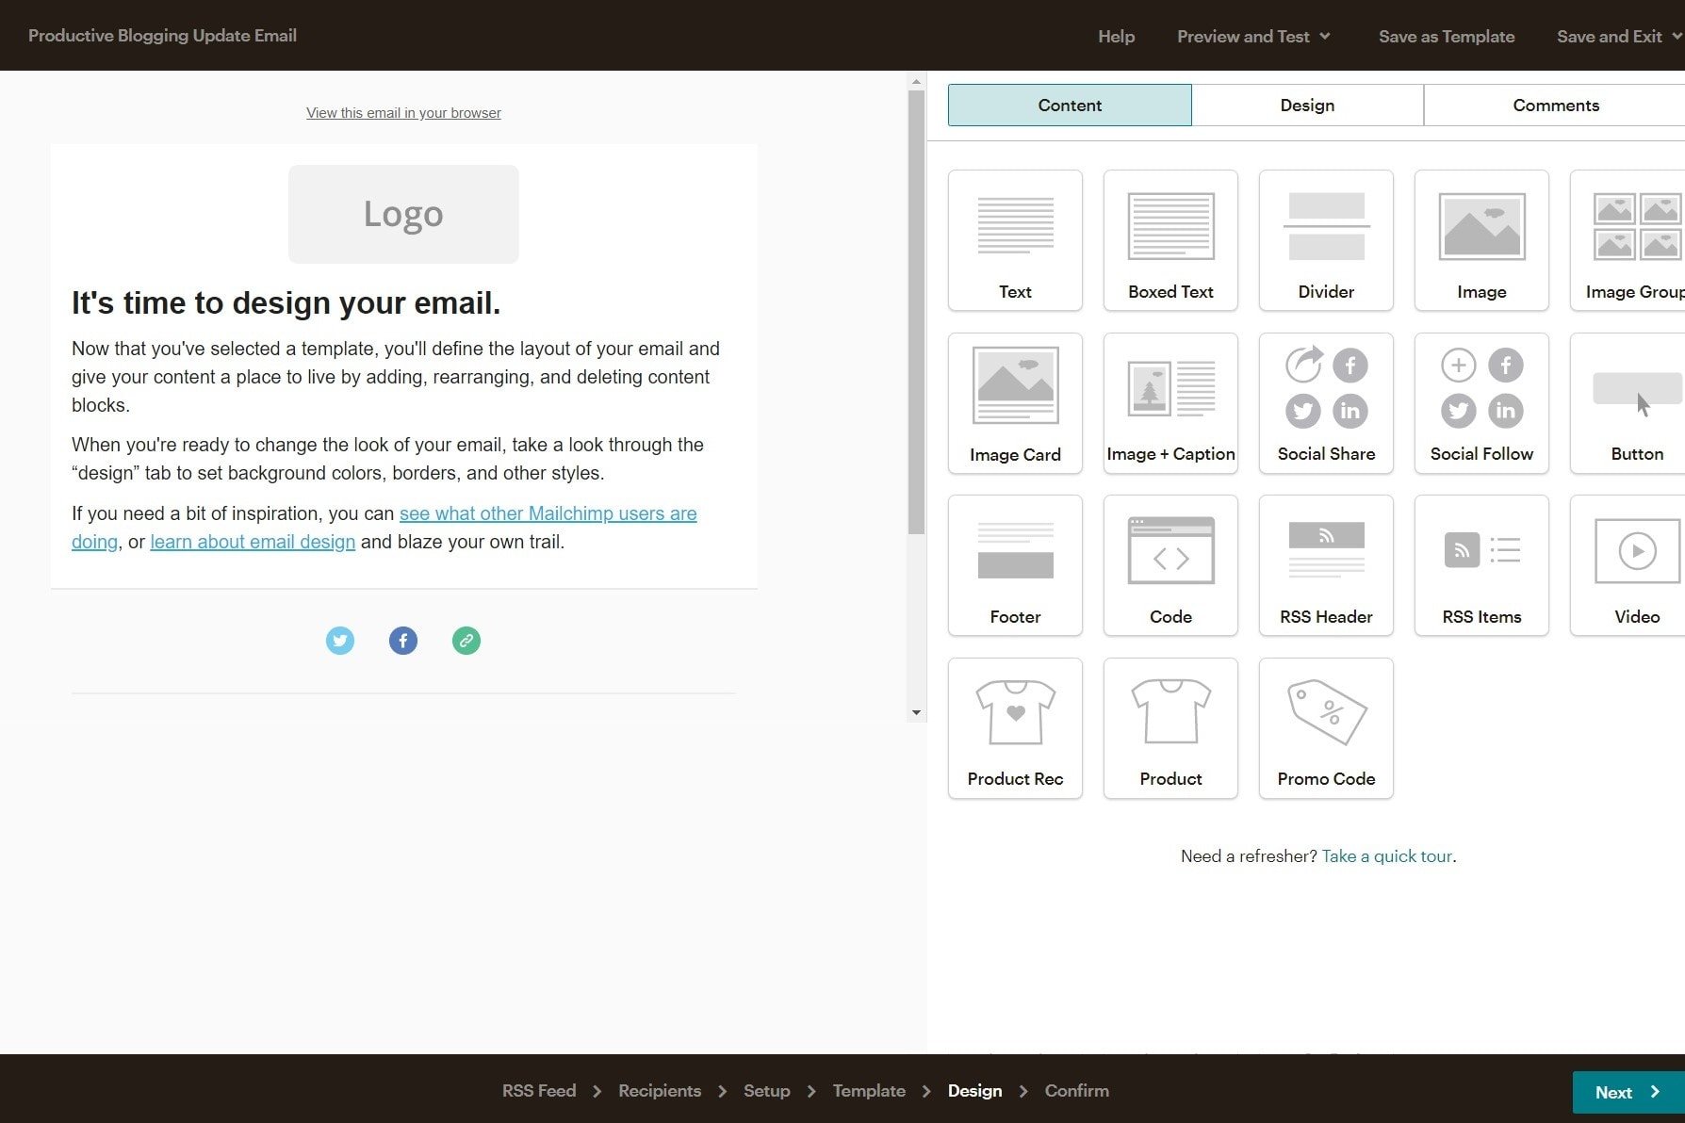
Task: Go to the Confirm step
Action: point(1077,1090)
